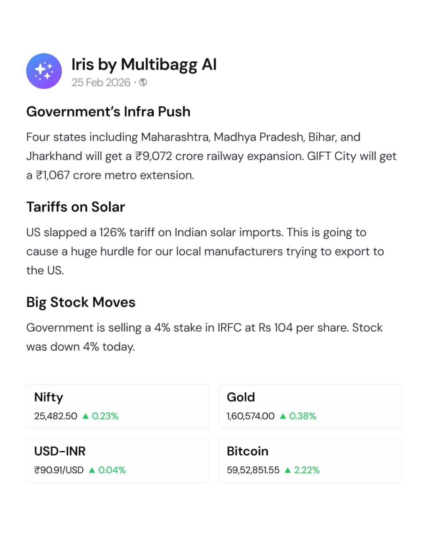The width and height of the screenshot is (428, 536).
Task: Click the ₹90.91/USD exchange rate value
Action: click(x=59, y=470)
